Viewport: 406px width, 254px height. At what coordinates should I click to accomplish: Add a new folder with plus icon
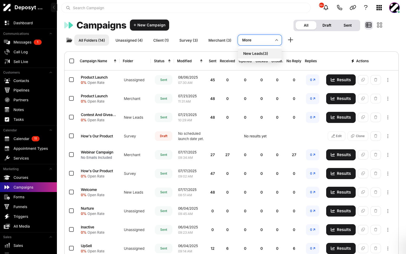pyautogui.click(x=290, y=40)
